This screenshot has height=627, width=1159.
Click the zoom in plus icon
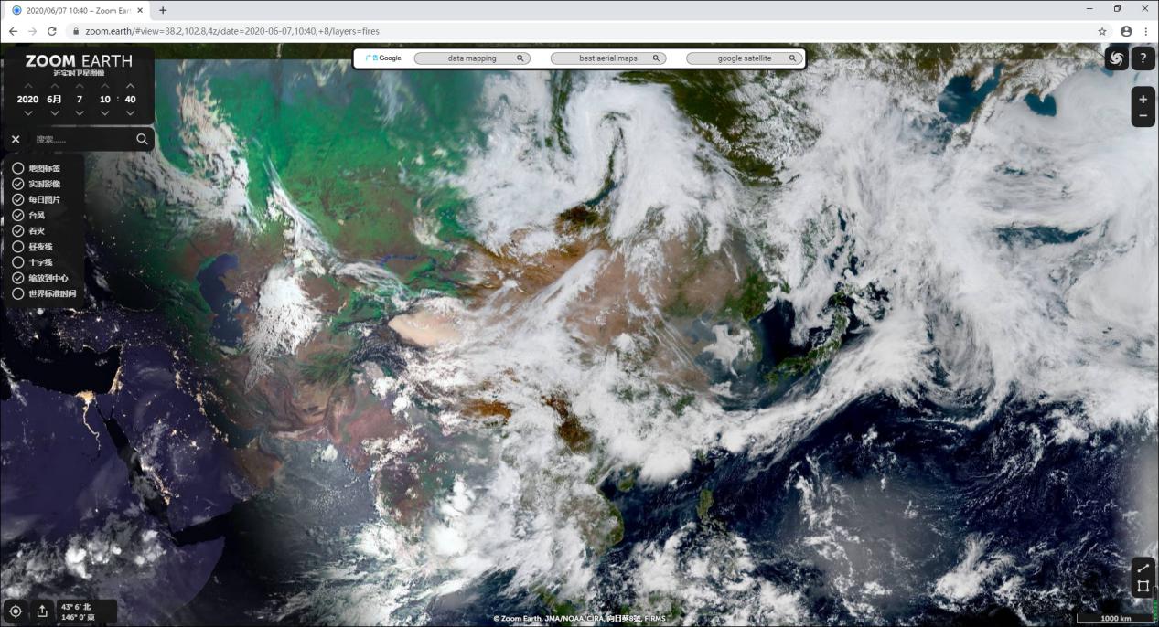point(1143,98)
